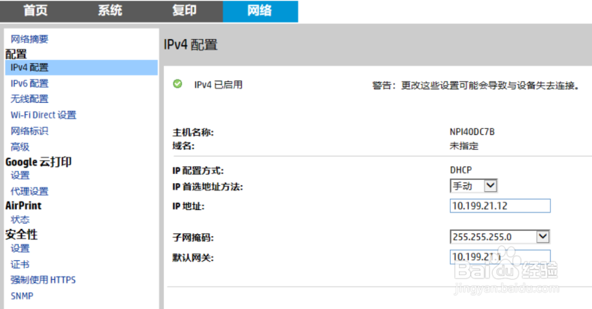The height and width of the screenshot is (309, 592).
Task: Open the 子网掩码 dropdown
Action: [500, 237]
